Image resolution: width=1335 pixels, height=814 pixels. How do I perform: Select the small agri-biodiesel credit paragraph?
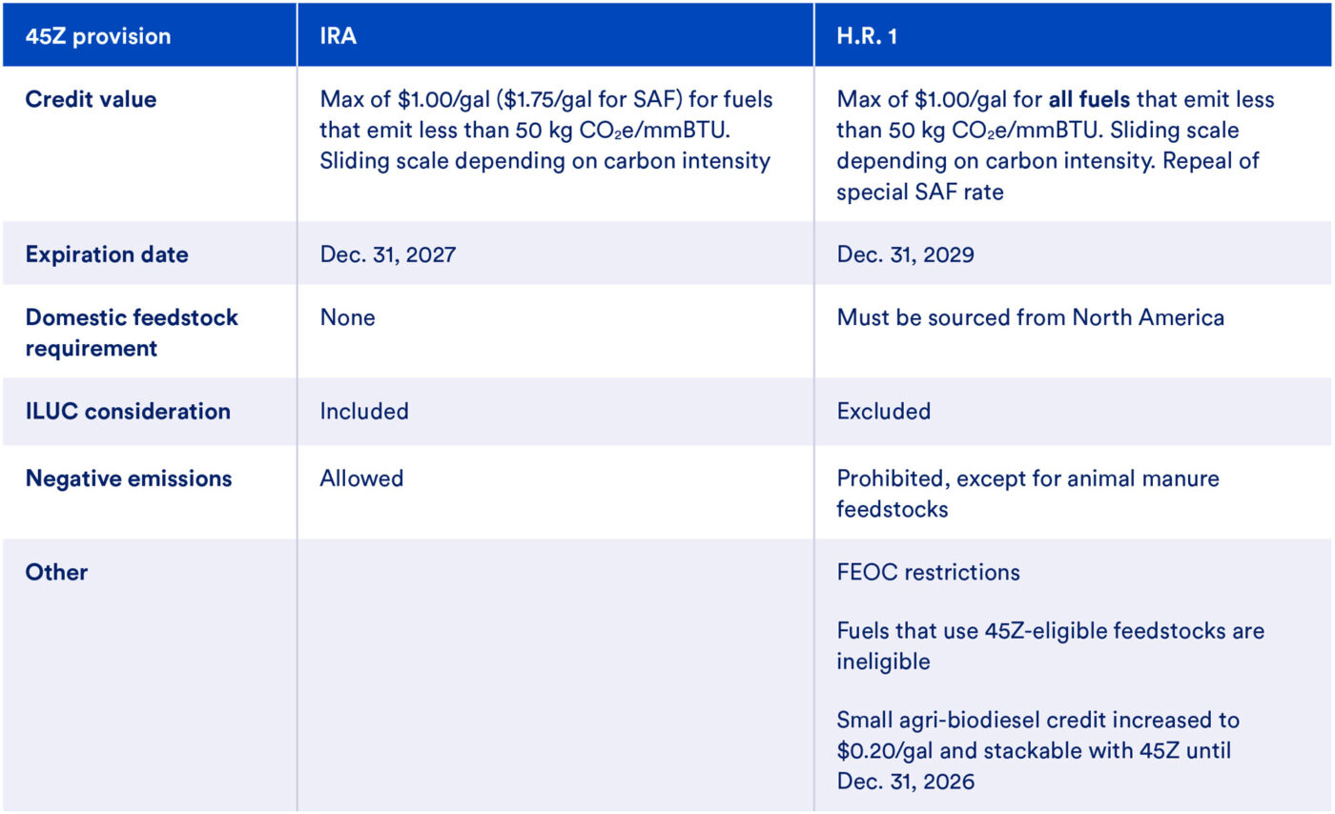(x=1037, y=750)
